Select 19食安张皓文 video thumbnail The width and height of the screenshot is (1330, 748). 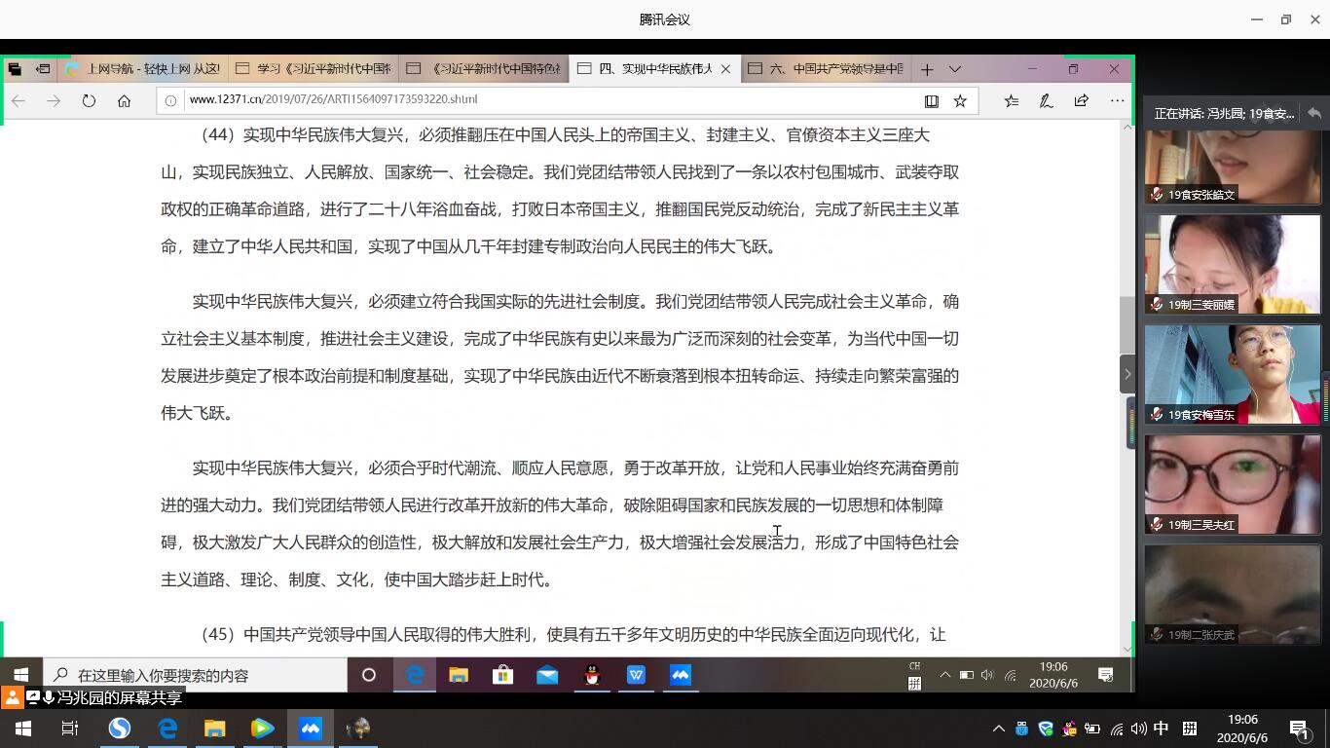click(x=1233, y=167)
